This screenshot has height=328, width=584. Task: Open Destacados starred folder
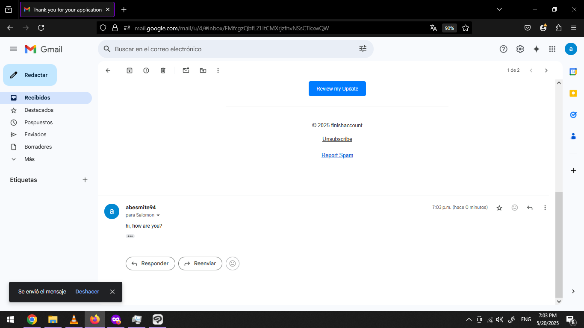pos(46,110)
